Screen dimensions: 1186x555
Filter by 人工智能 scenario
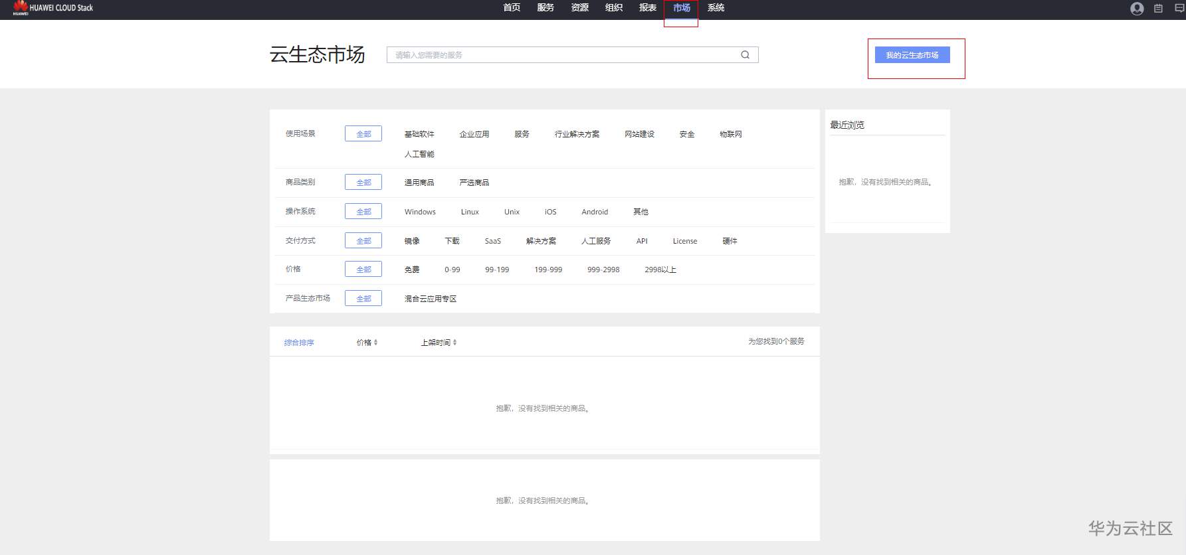(x=419, y=154)
